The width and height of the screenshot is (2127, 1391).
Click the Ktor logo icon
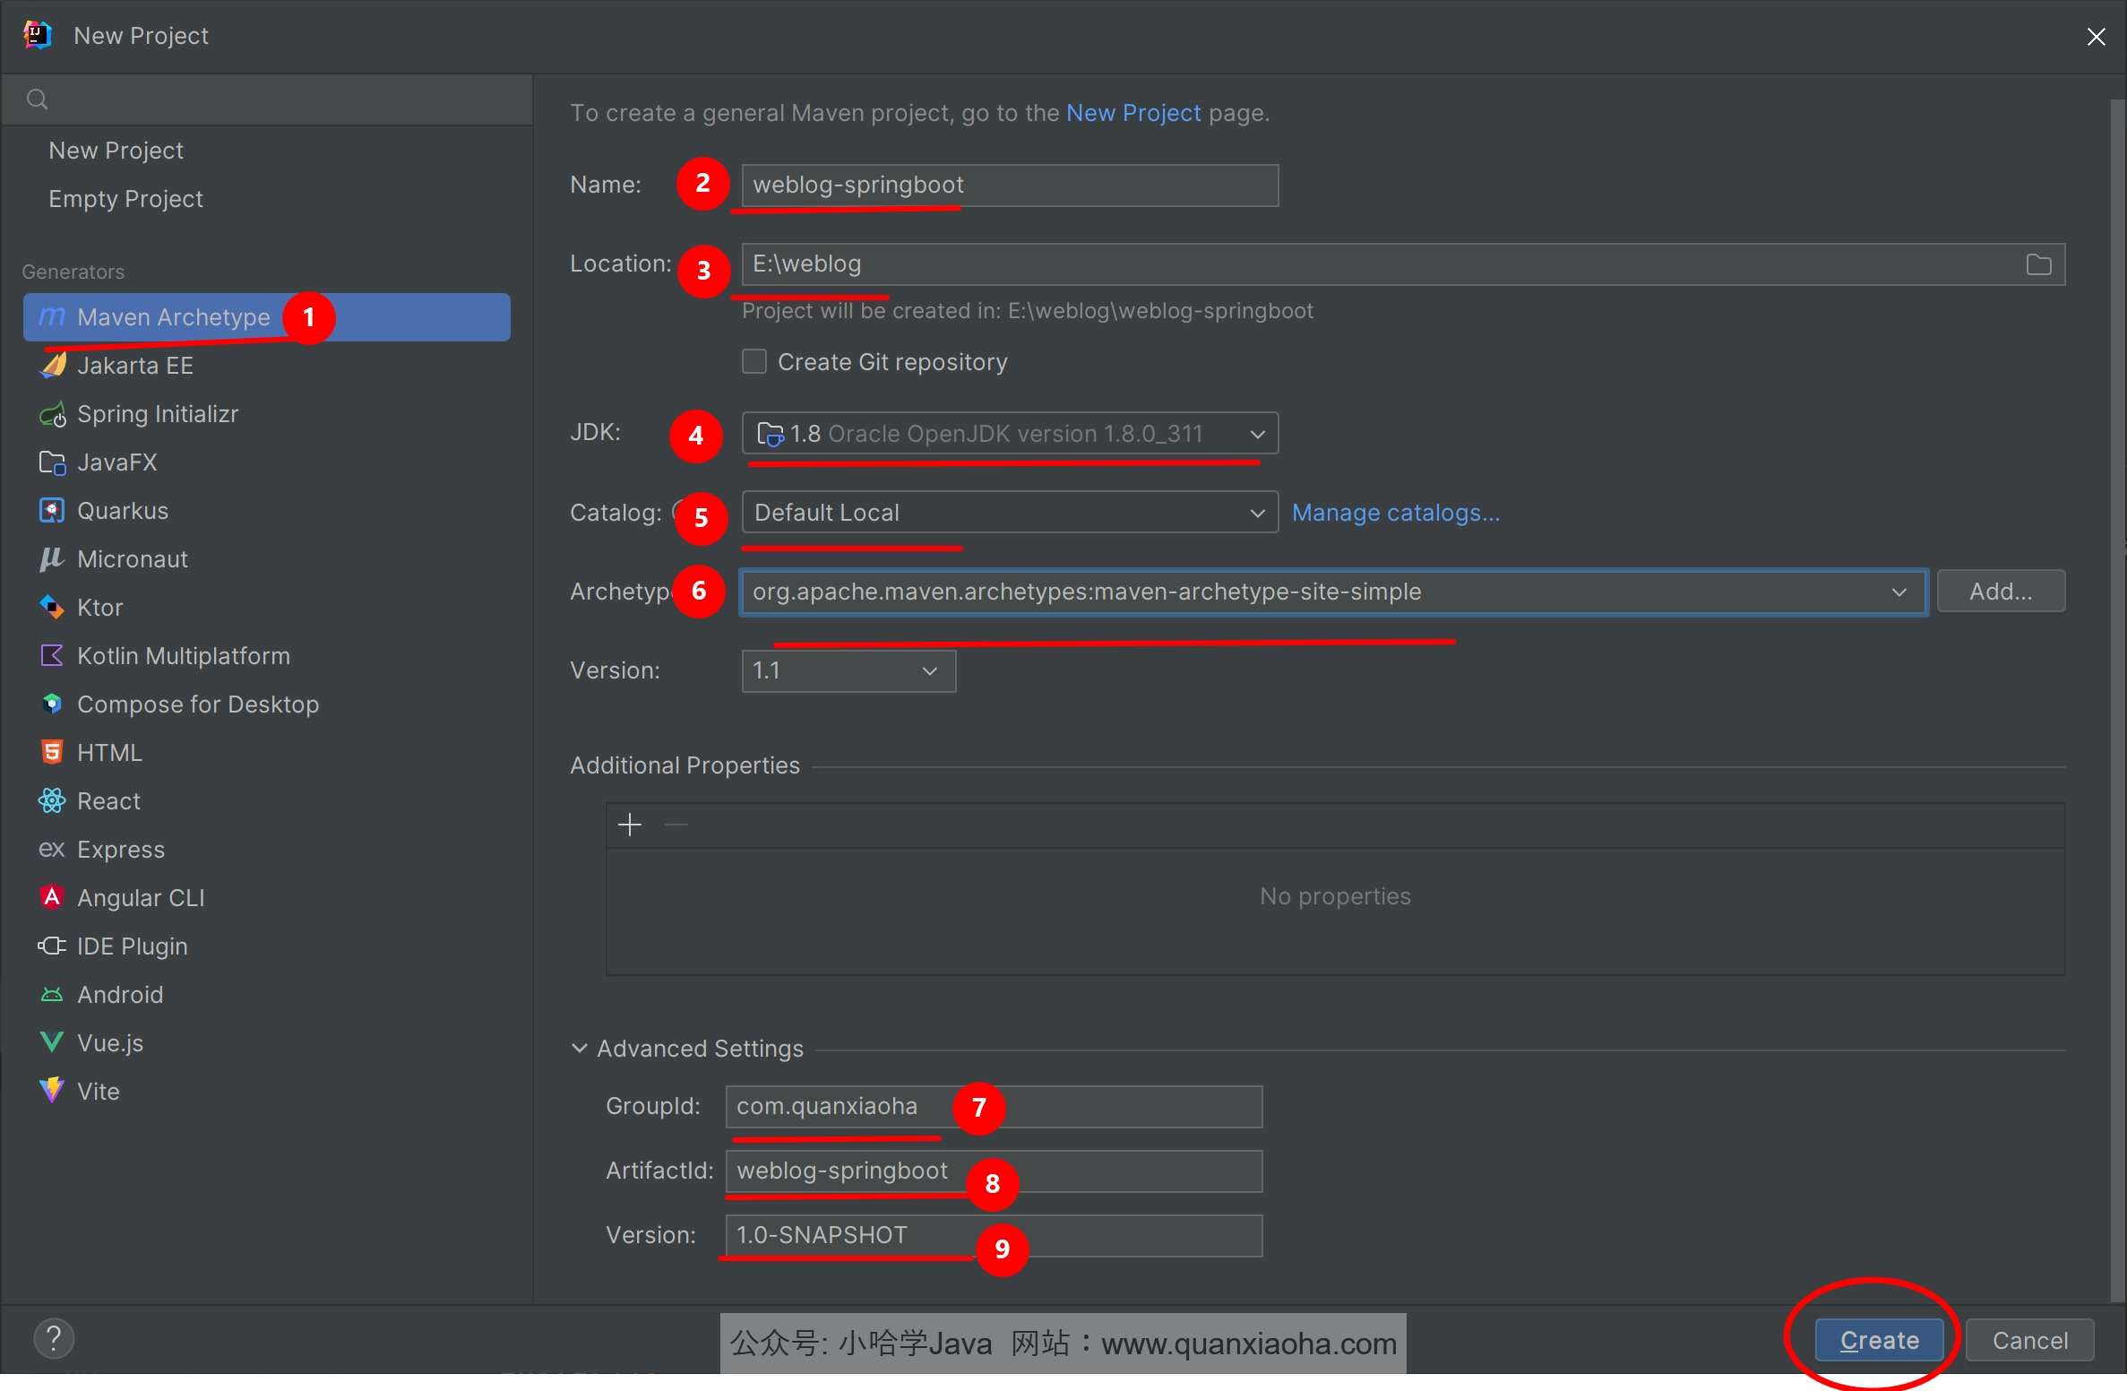point(53,607)
